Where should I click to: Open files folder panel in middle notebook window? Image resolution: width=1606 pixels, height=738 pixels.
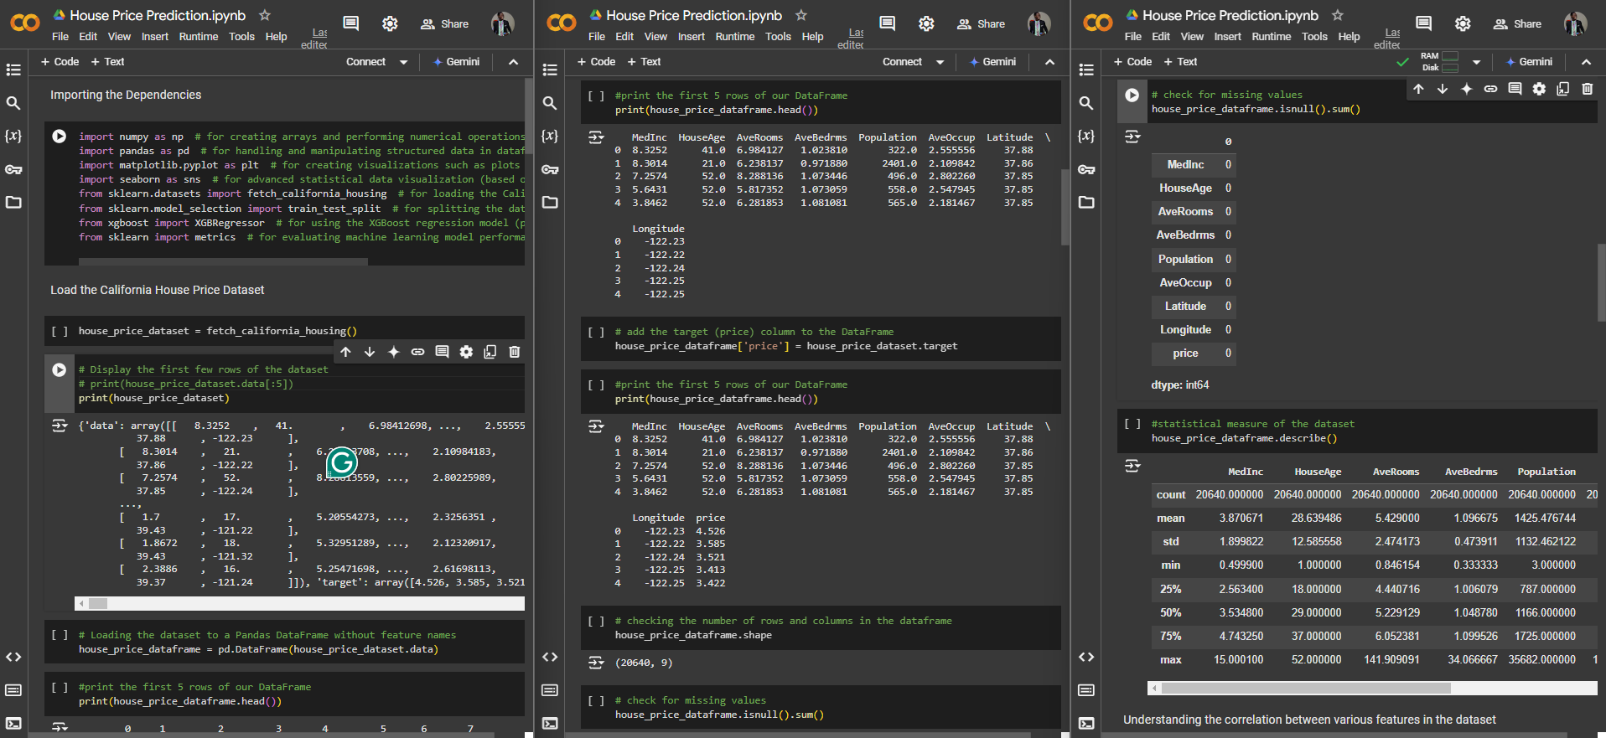click(x=550, y=202)
